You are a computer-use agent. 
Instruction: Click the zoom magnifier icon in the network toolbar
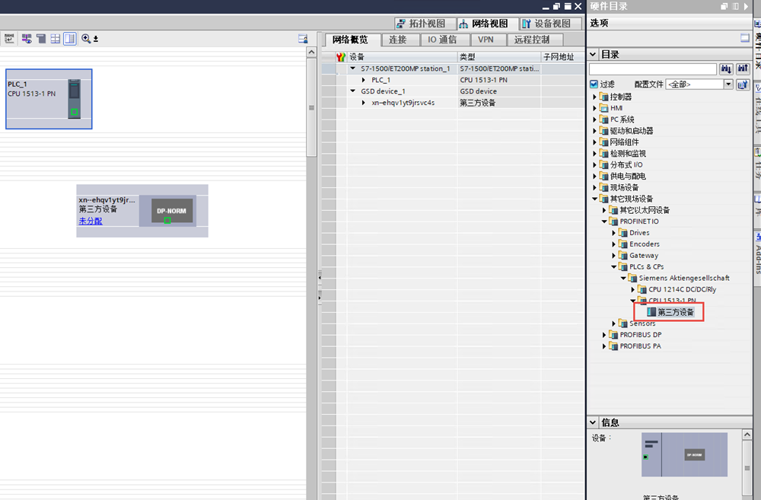(x=86, y=39)
